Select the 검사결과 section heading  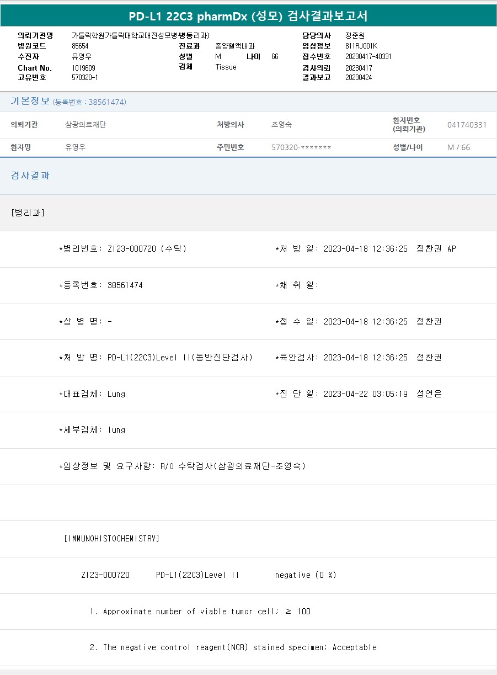point(30,176)
